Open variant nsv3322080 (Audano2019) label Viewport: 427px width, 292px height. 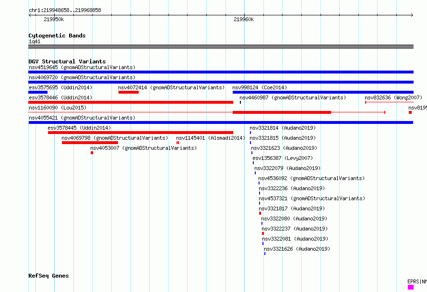coord(294,219)
